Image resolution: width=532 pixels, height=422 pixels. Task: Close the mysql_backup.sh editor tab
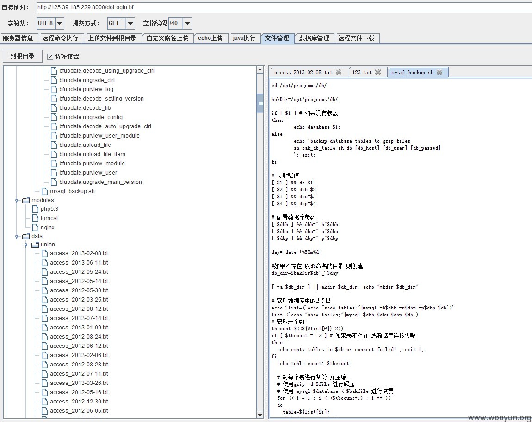439,72
